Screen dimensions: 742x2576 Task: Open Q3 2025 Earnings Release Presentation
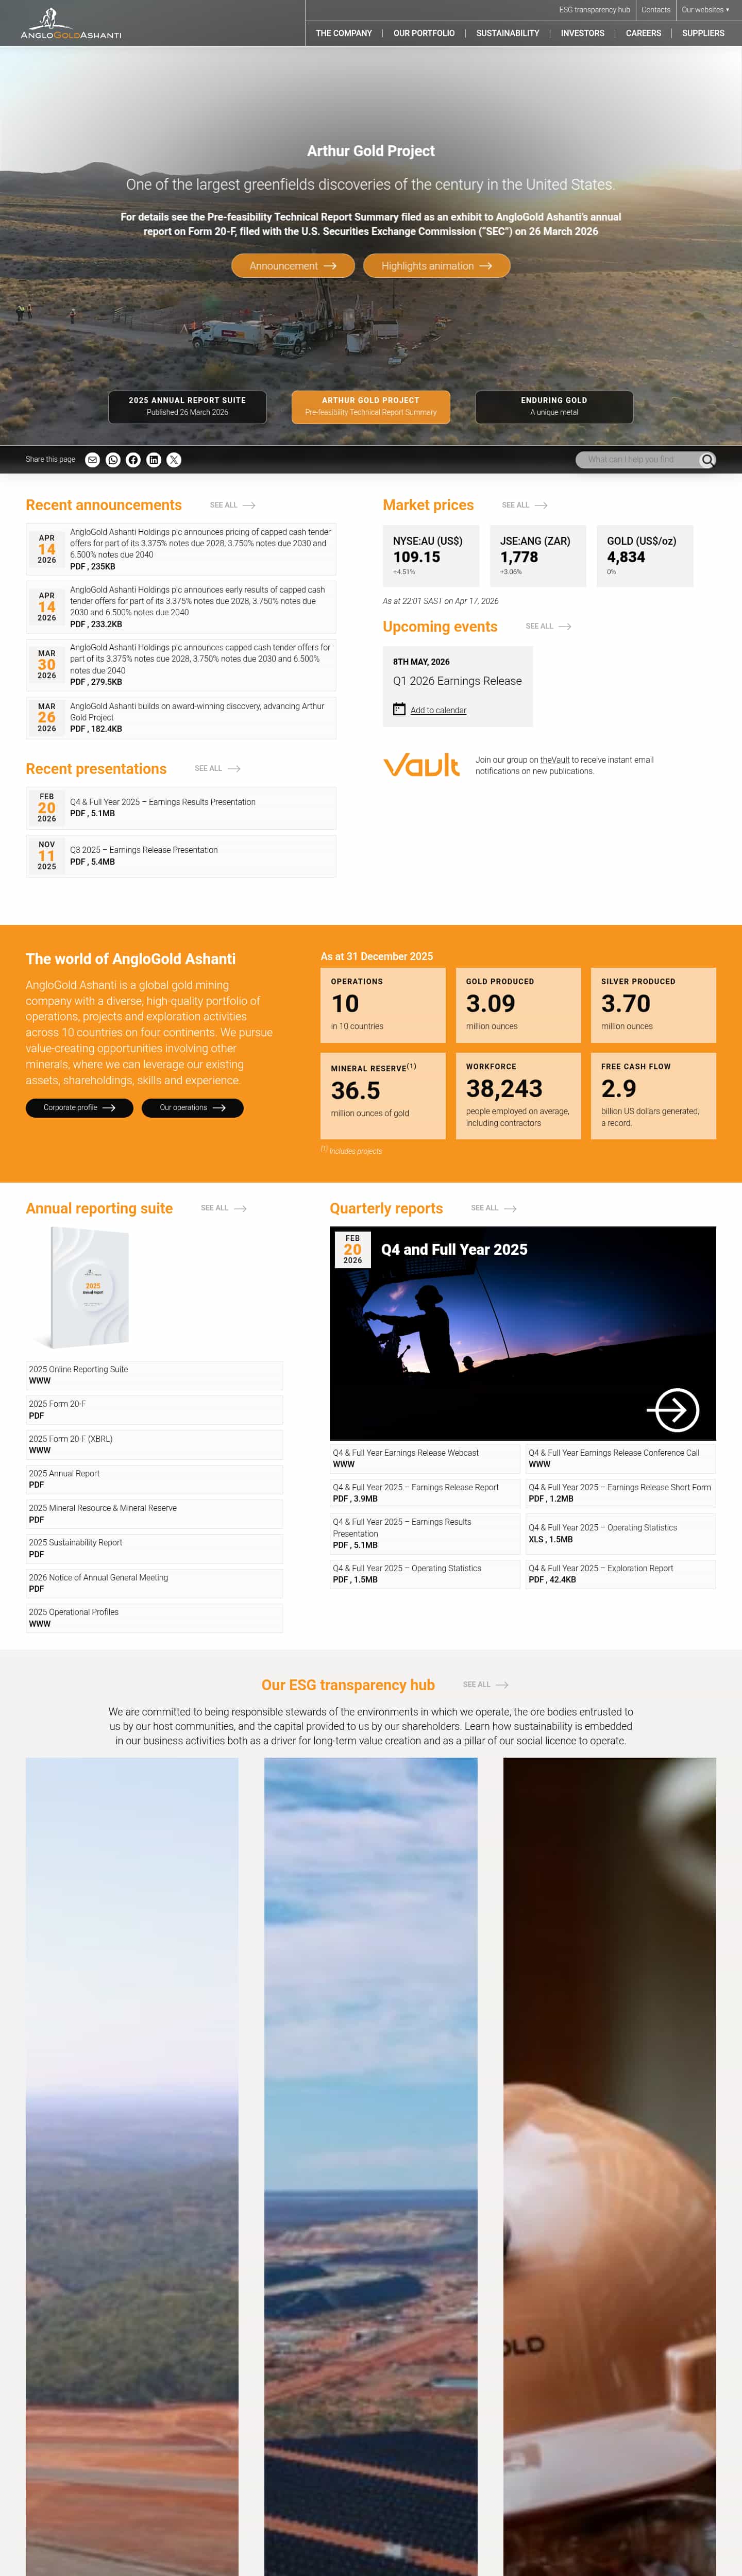click(181, 856)
